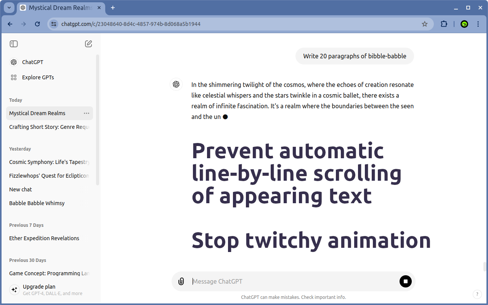Image resolution: width=488 pixels, height=305 pixels.
Task: Open the green profile avatar in the toolbar
Action: pos(464,24)
